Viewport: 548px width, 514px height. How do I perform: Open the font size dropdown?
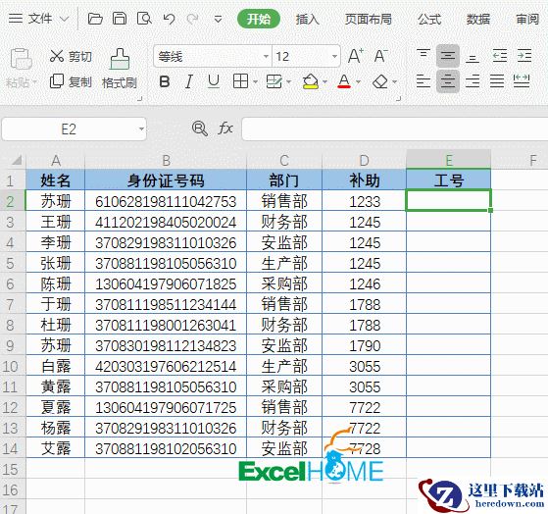pyautogui.click(x=334, y=56)
